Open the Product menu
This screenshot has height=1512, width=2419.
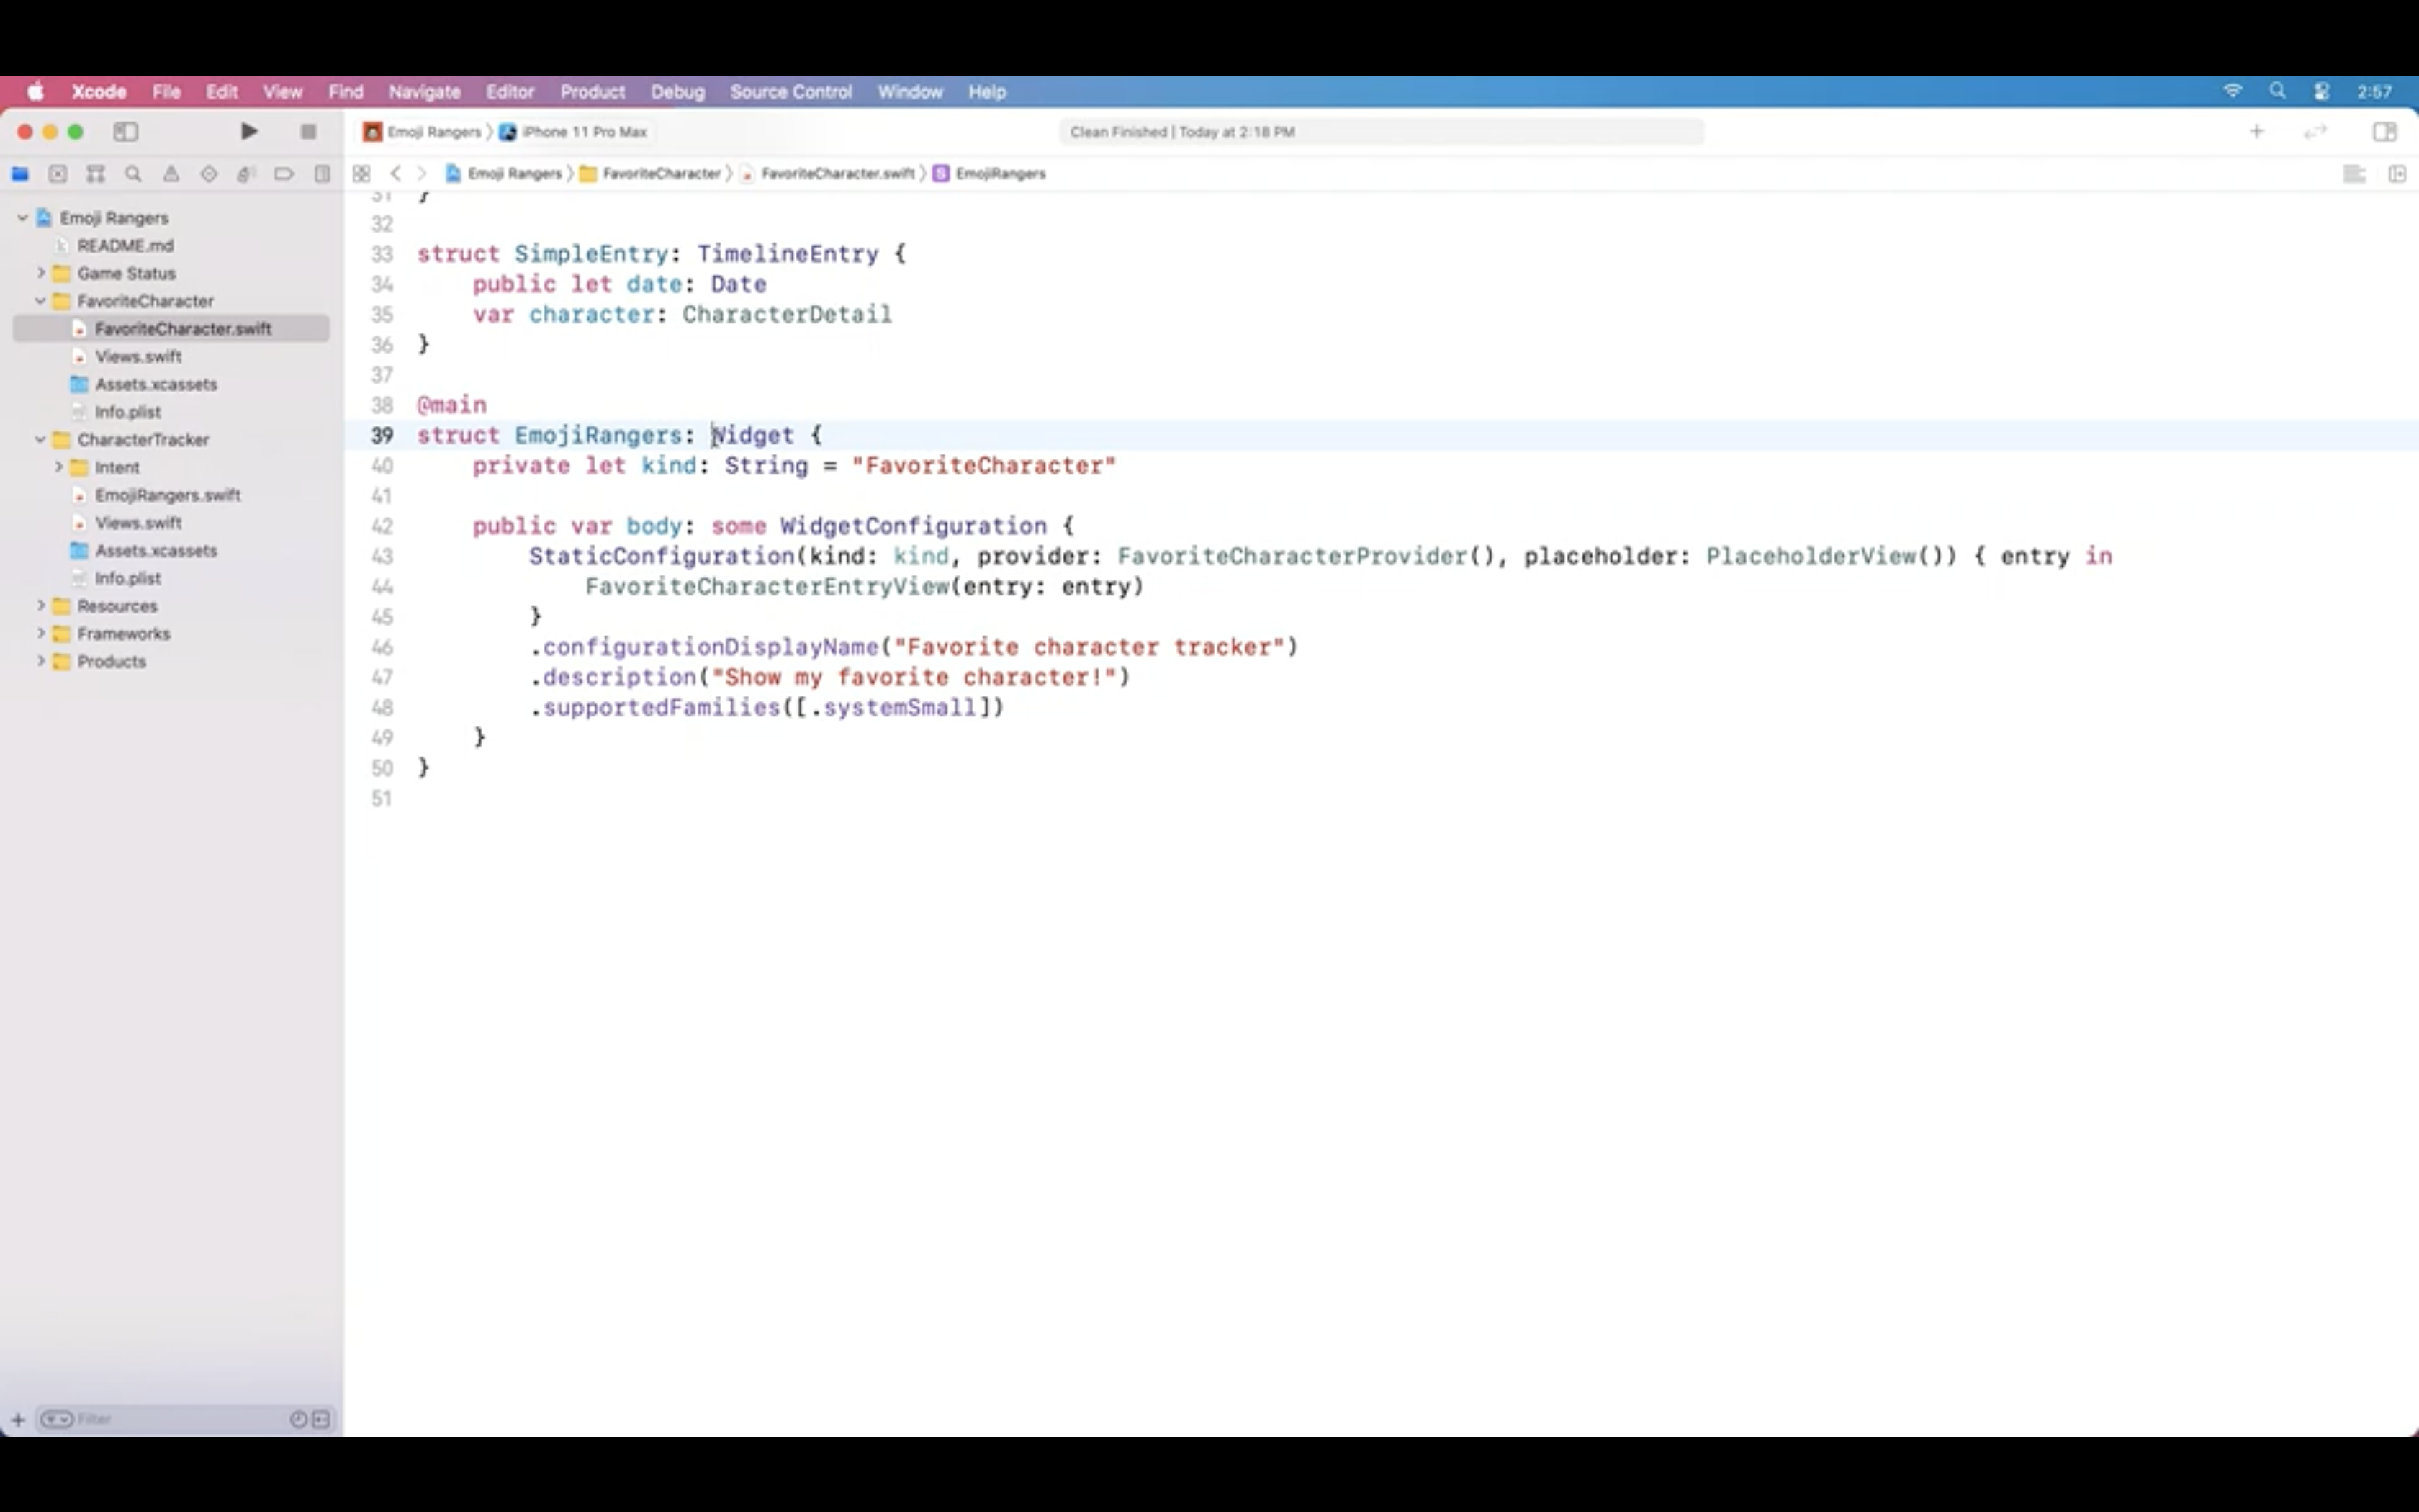592,91
